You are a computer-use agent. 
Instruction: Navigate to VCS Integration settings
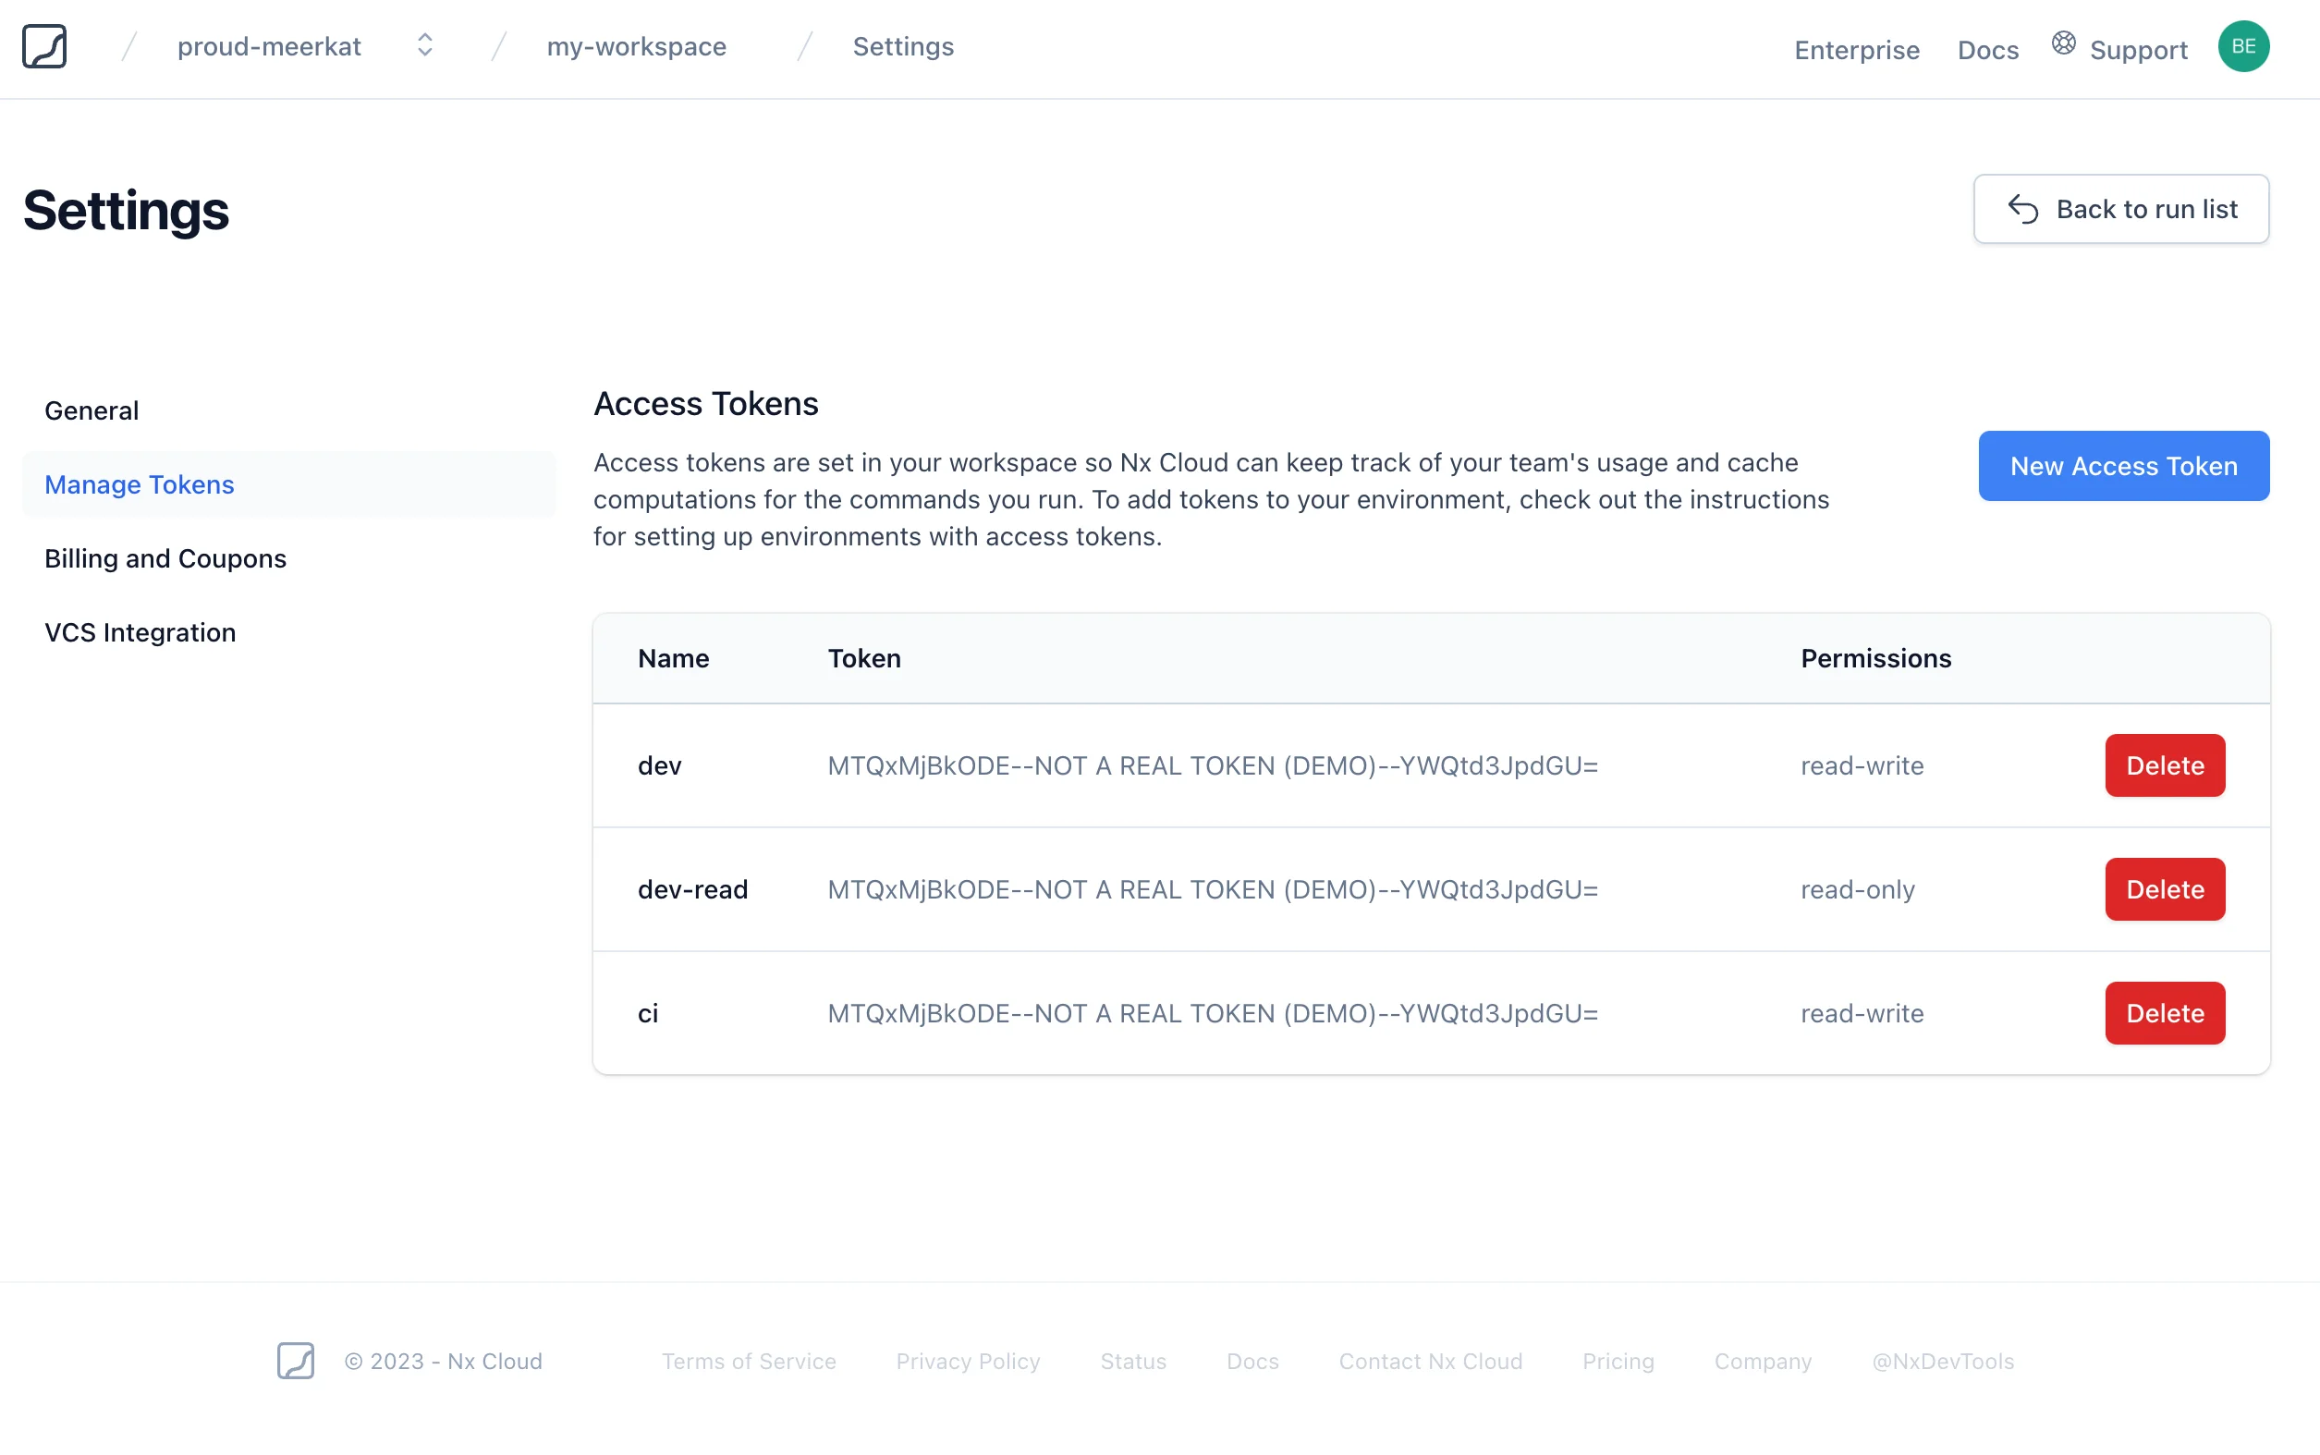point(140,630)
